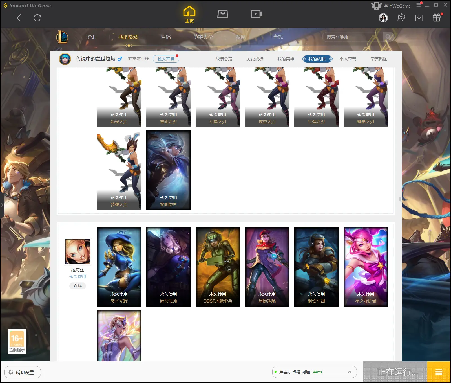This screenshot has width=451, height=383.
Task: Click the vertical scrollbar handle on right
Action: coord(400,199)
